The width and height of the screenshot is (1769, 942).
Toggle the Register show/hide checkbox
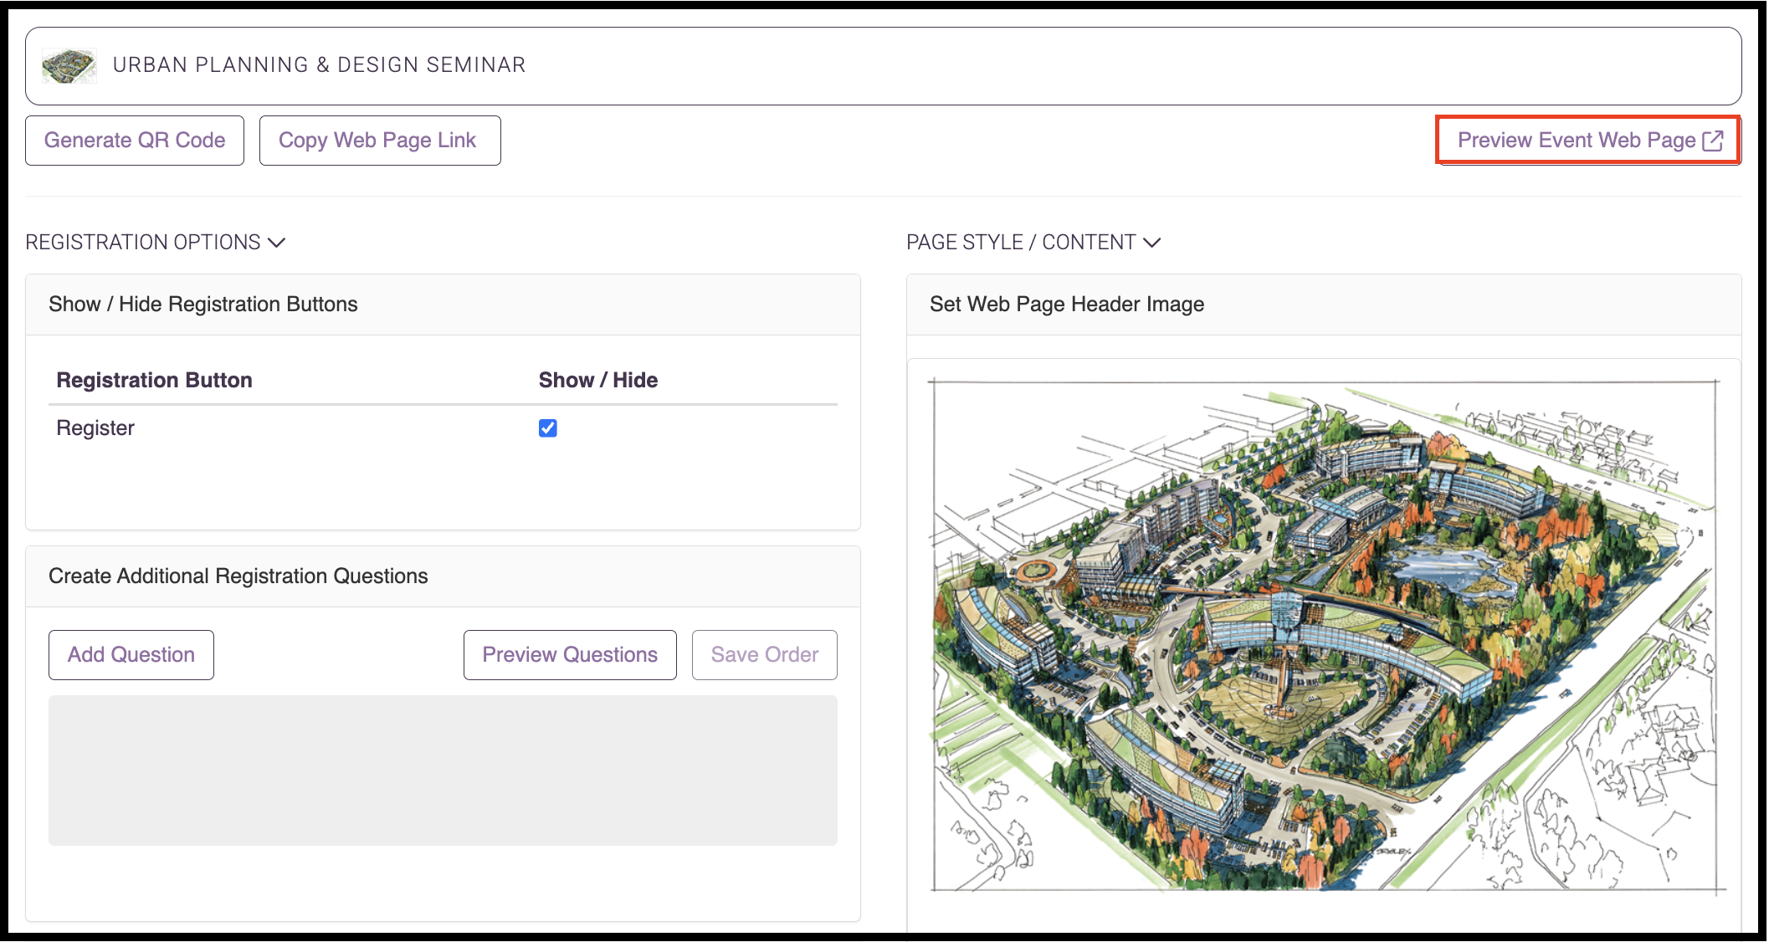click(548, 428)
